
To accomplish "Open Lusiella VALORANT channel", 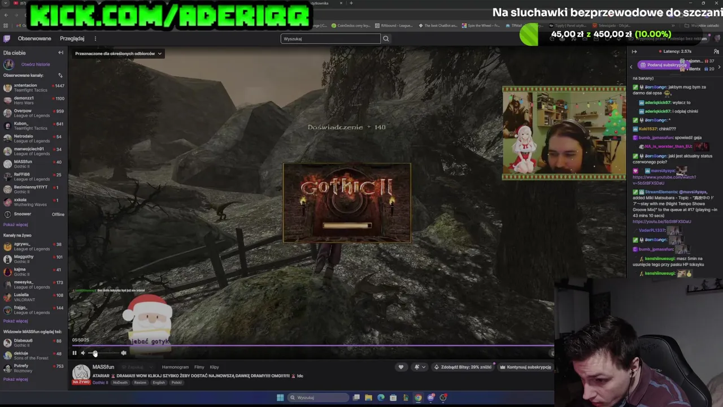I will pyautogui.click(x=34, y=297).
